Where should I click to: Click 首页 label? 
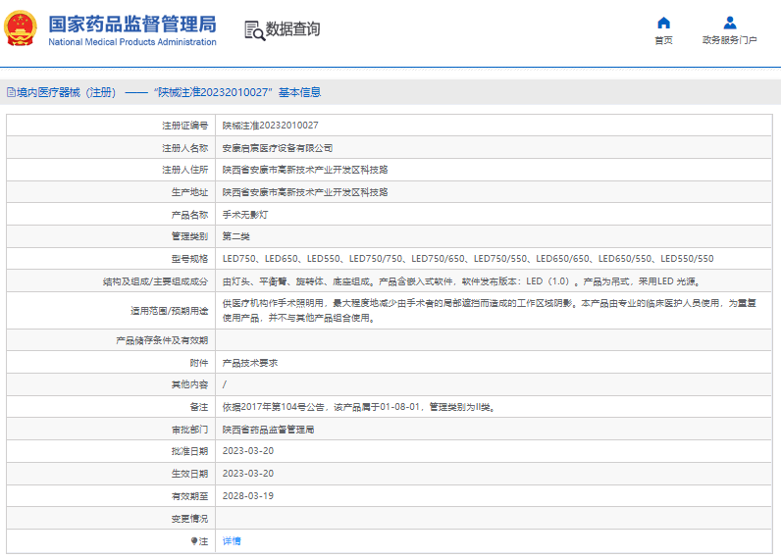663,40
